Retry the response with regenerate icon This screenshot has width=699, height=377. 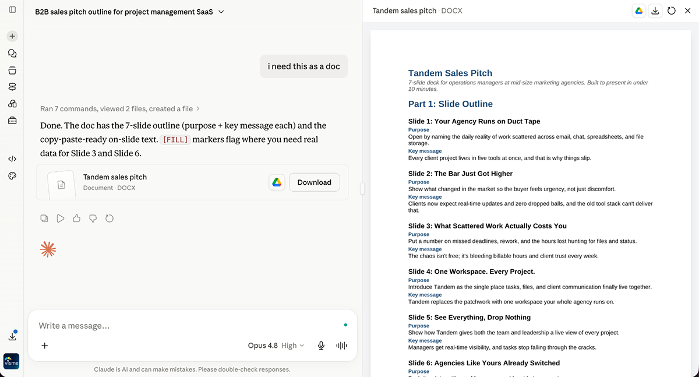tap(109, 219)
